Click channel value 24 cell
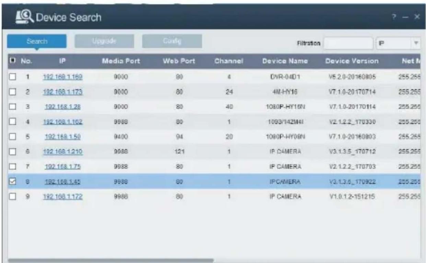Viewport: 426px width, 263px height. (229, 92)
